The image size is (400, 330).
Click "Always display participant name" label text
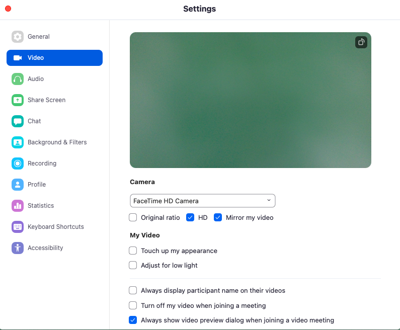point(213,291)
